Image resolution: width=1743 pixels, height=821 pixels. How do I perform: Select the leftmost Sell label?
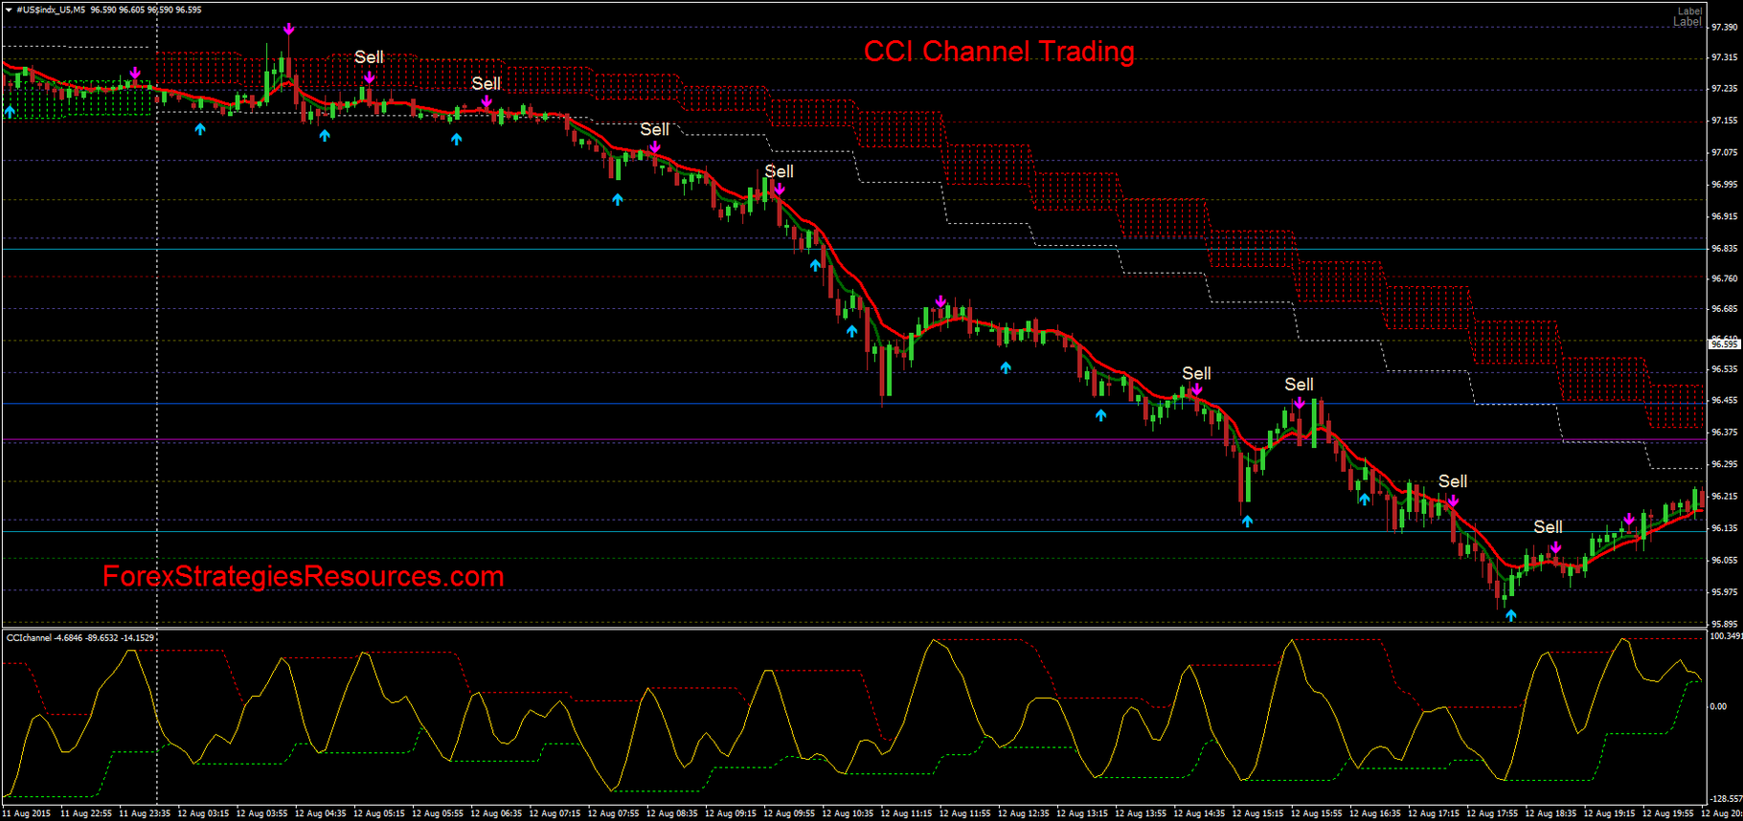369,57
